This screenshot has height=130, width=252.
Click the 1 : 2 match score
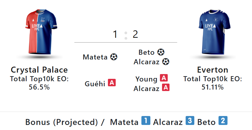pos(126,35)
